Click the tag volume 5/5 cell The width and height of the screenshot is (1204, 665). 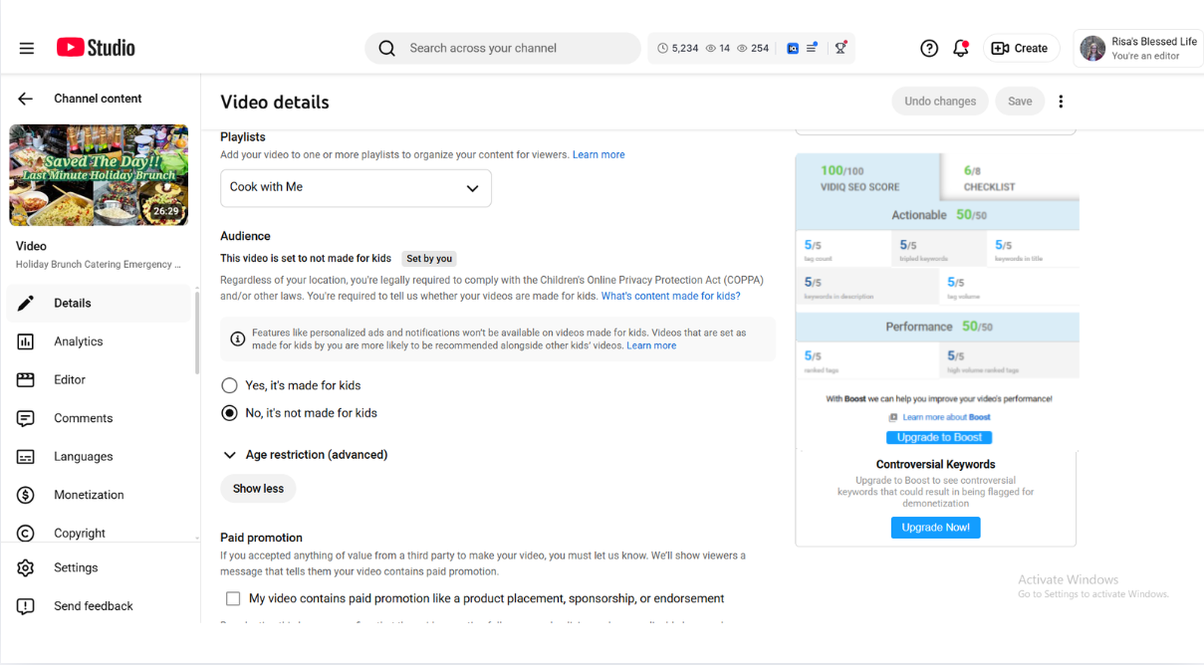coord(1009,287)
